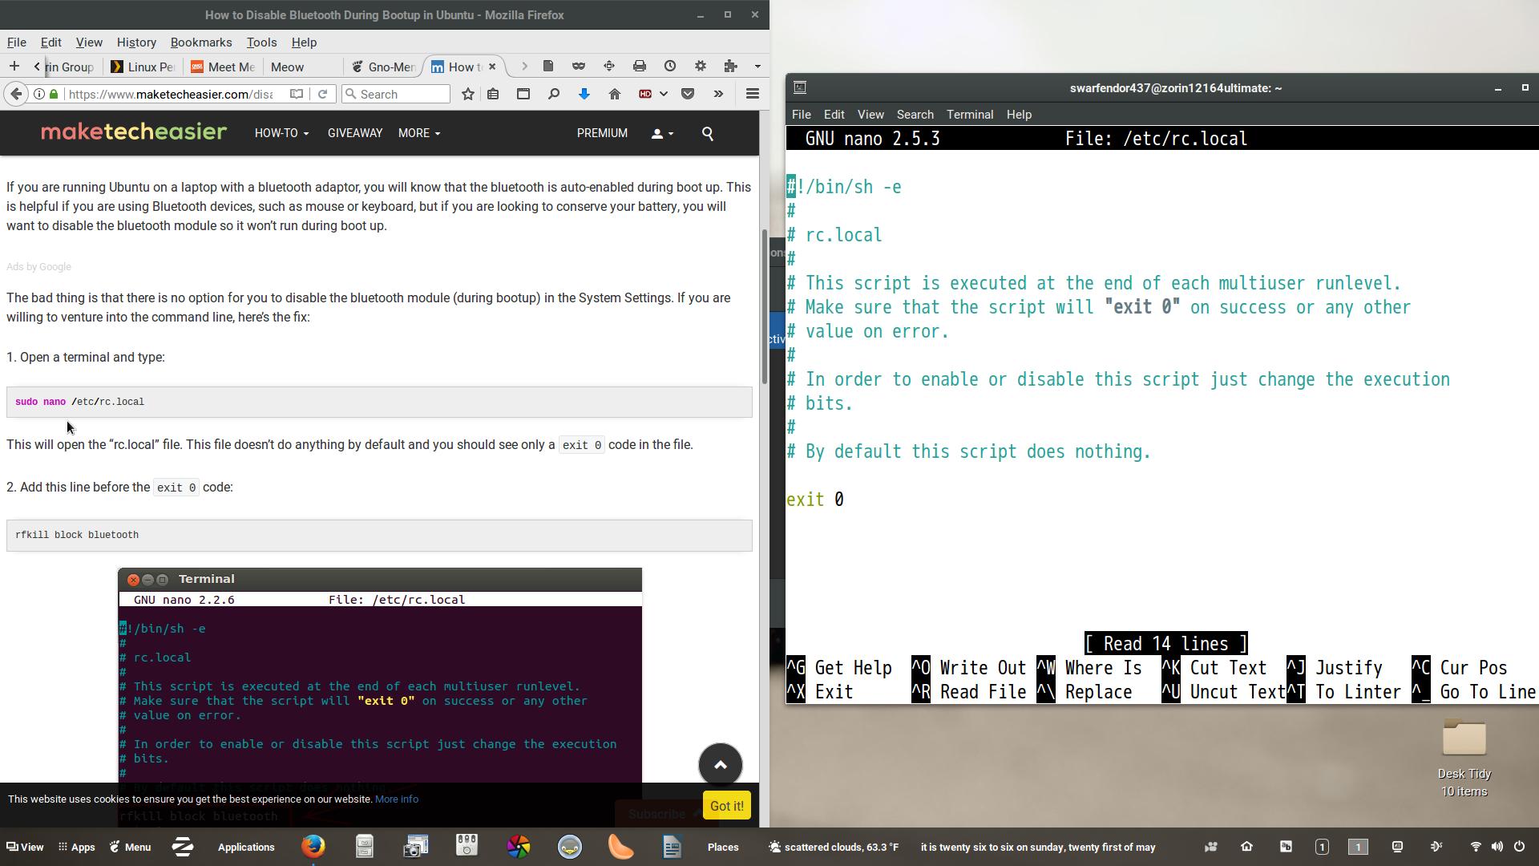Open the Firefox hamburger menu

click(x=752, y=94)
